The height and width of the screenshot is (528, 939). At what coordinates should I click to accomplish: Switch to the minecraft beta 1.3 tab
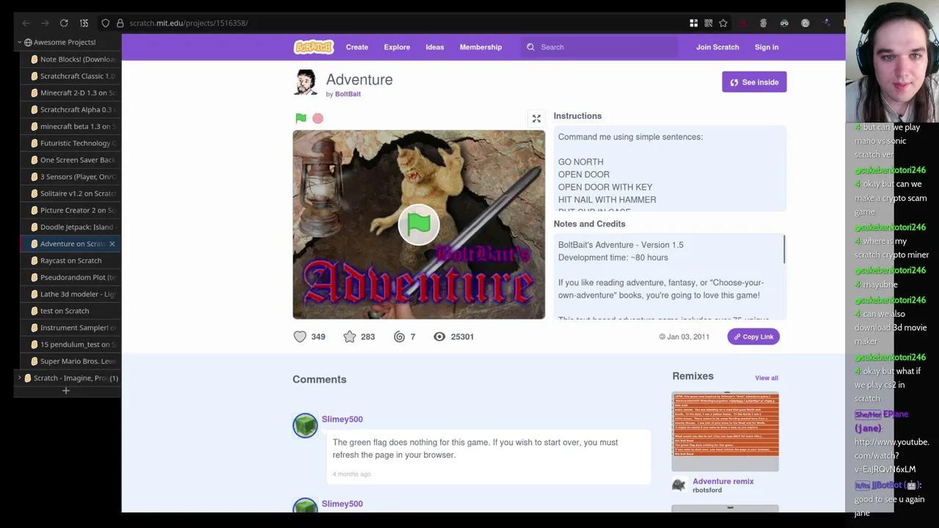tap(71, 126)
